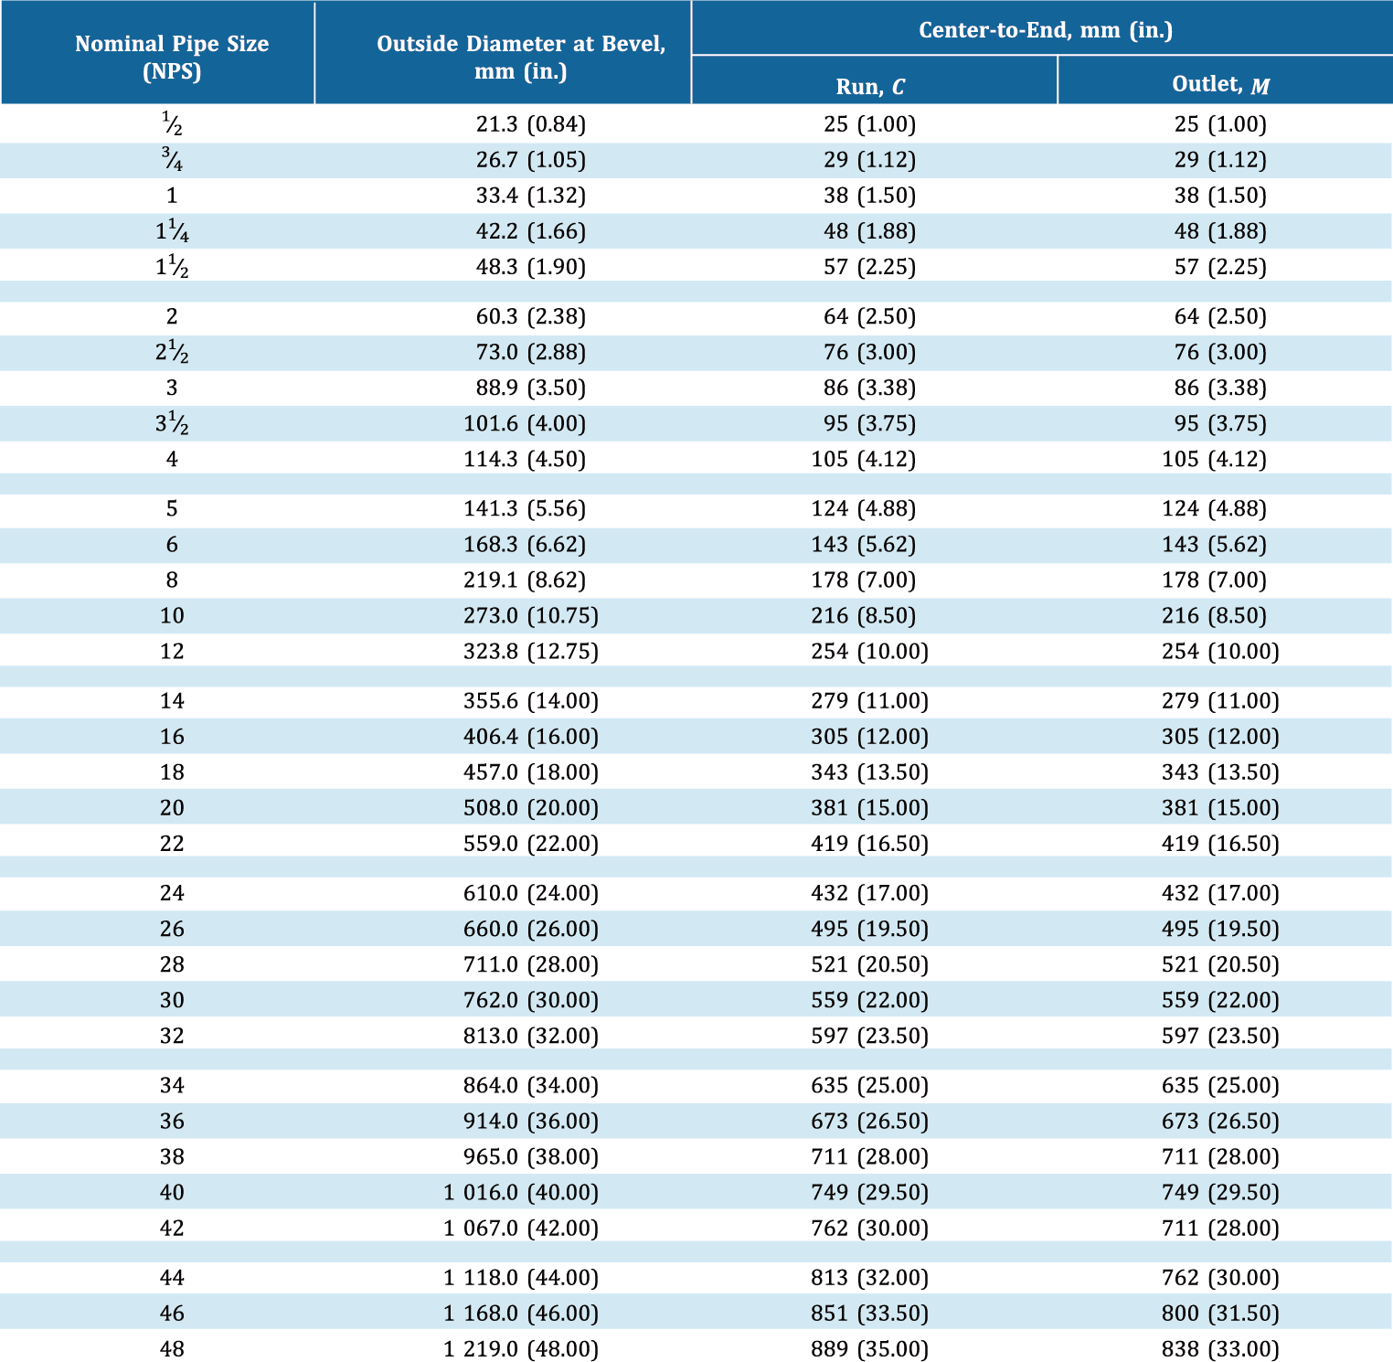Click the NPS '48' row label

coord(172,1347)
